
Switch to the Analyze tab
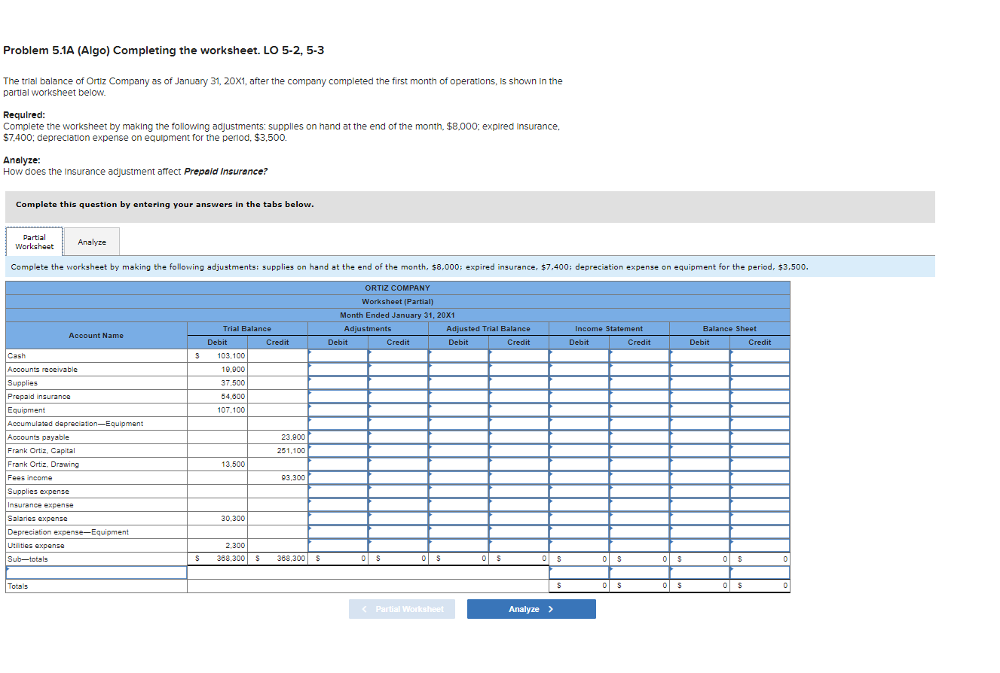90,241
